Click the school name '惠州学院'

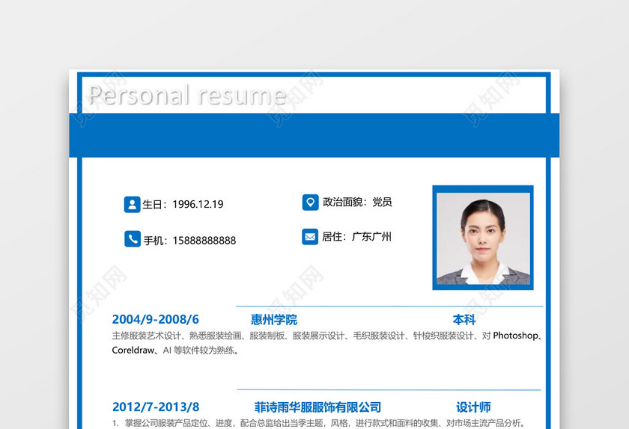click(x=274, y=320)
